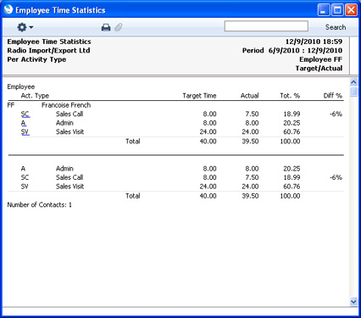The width and height of the screenshot is (361, 318).
Task: Select Number of Contacts: 1 text
Action: click(39, 205)
